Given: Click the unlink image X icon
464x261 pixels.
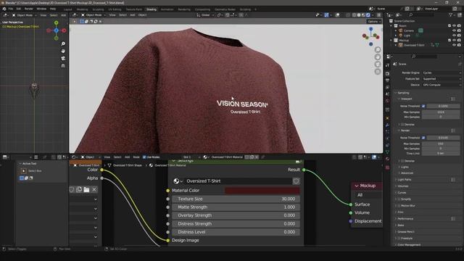Looking at the screenshot, I should coord(94,189).
